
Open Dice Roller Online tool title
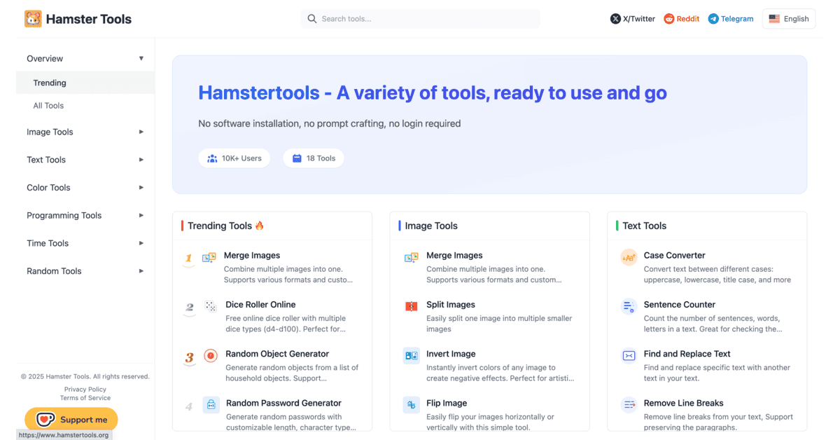(260, 305)
